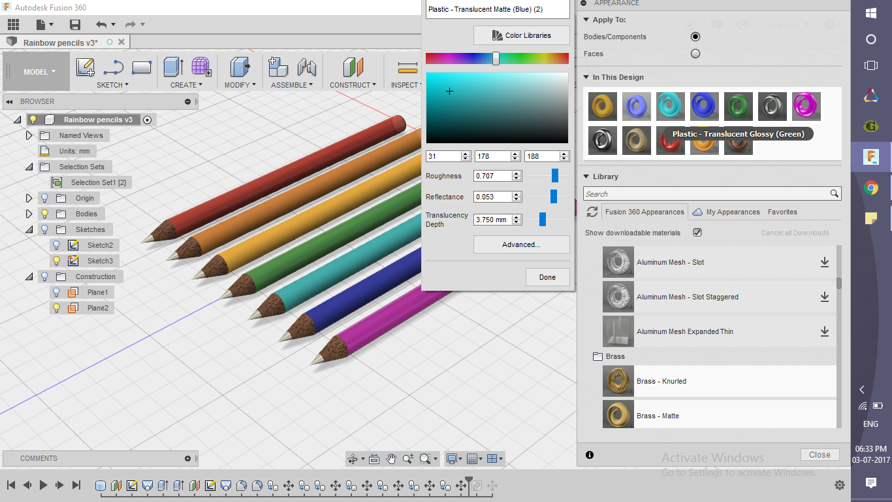Viewport: 892px width, 502px height.
Task: Click the Redo arrow icon
Action: (x=130, y=25)
